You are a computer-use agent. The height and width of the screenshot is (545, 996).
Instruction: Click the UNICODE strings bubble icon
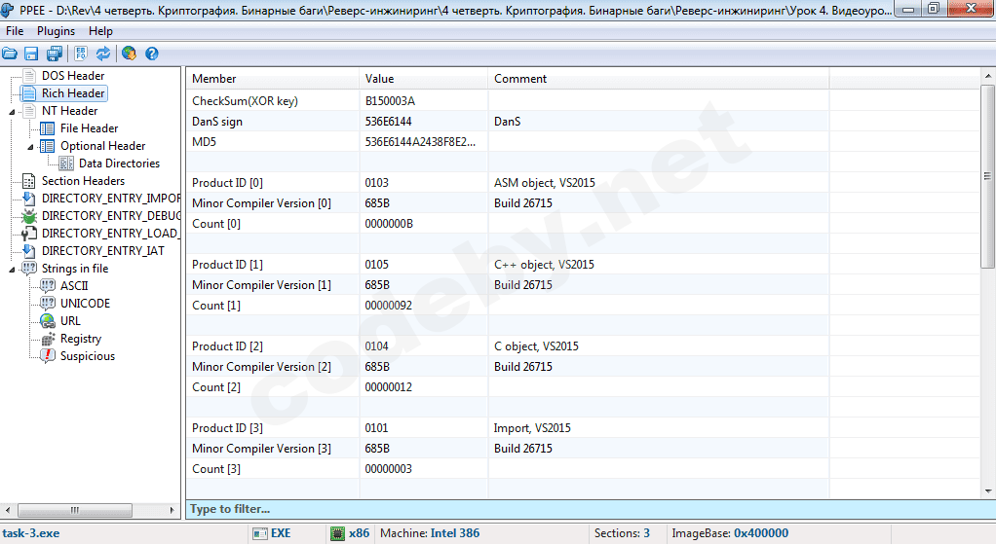click(48, 304)
